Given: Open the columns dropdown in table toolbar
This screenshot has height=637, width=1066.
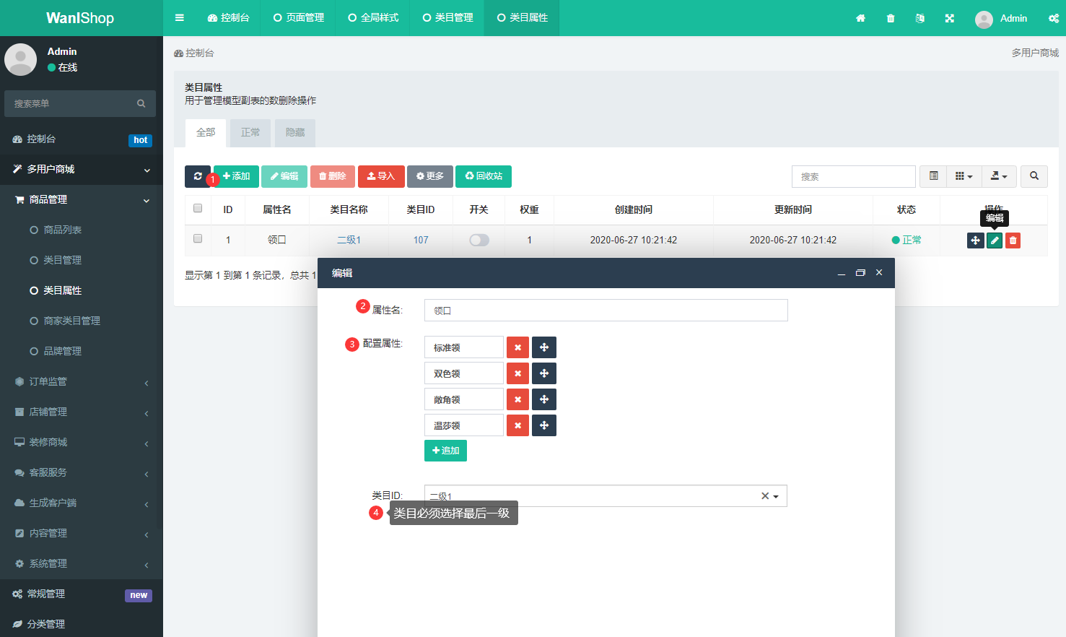Looking at the screenshot, I should pyautogui.click(x=964, y=176).
